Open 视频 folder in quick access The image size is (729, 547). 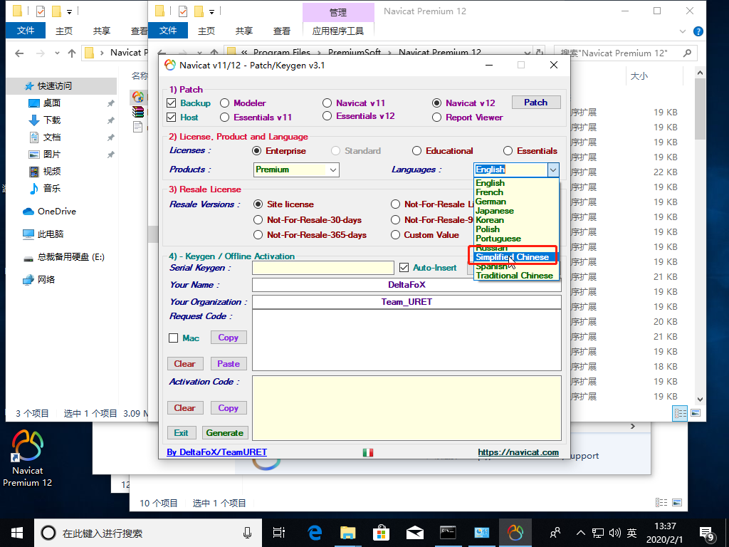[45, 171]
